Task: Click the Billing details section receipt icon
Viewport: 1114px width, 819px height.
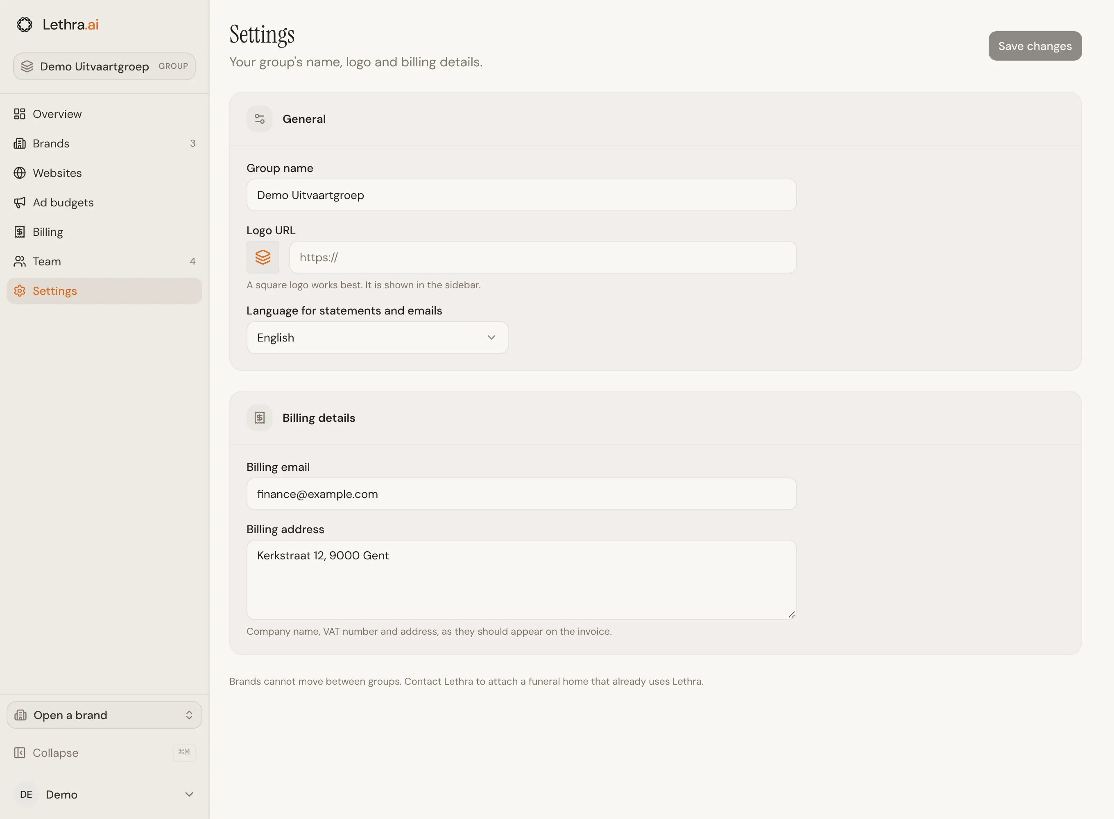Action: 259,418
